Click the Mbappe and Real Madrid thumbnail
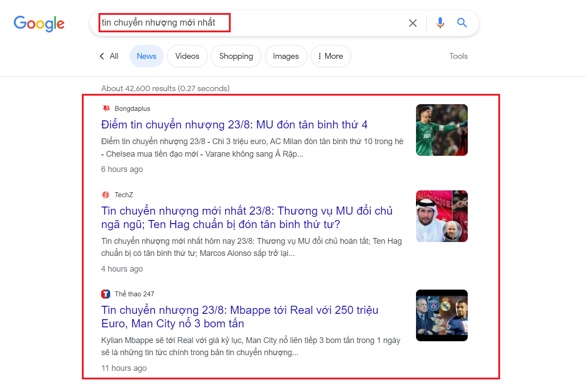The width and height of the screenshot is (586, 383). point(442,315)
